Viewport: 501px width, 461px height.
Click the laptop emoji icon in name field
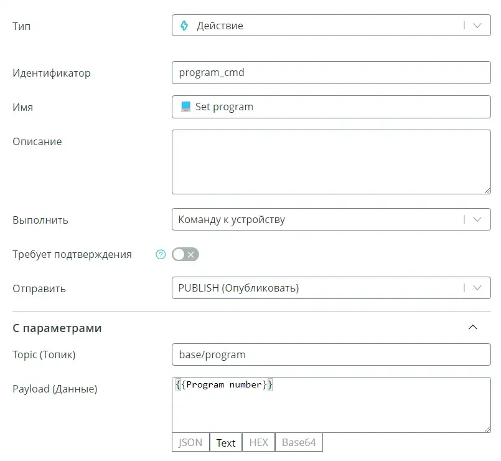pos(185,107)
